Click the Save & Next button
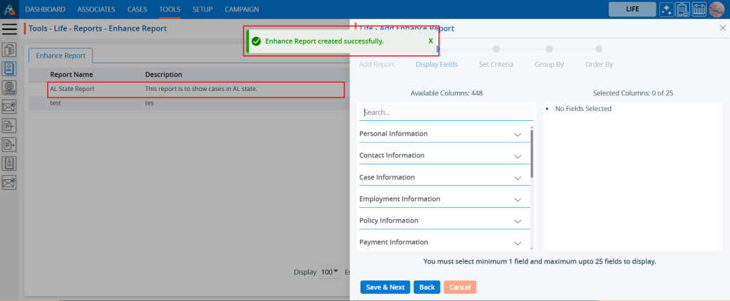730x301 pixels. (x=385, y=287)
